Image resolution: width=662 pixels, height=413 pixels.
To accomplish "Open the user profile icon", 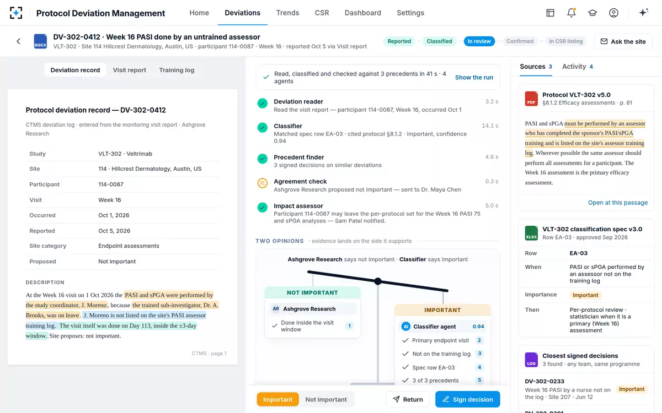I will point(613,13).
